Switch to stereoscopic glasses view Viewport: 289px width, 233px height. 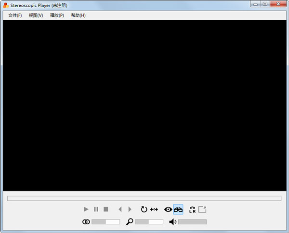(178, 209)
